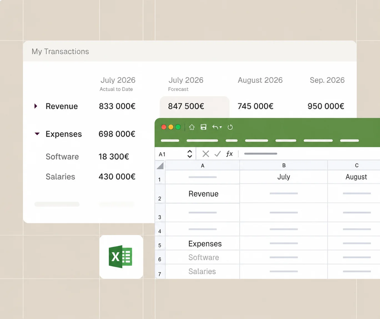Click the My Transactions panel title

click(60, 51)
